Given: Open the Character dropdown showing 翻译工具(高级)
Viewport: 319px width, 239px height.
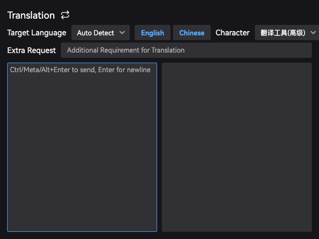Looking at the screenshot, I should point(286,33).
